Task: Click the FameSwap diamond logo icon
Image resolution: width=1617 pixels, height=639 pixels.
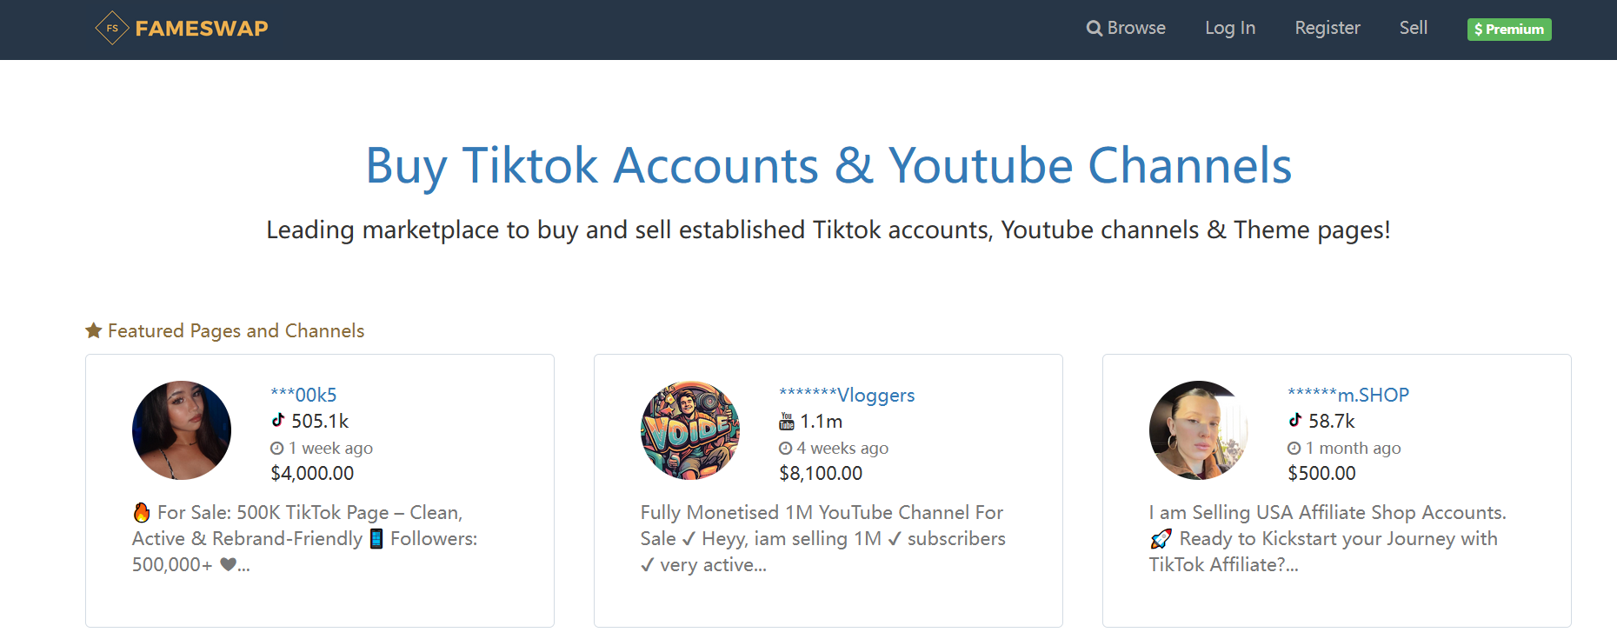Action: (x=112, y=28)
